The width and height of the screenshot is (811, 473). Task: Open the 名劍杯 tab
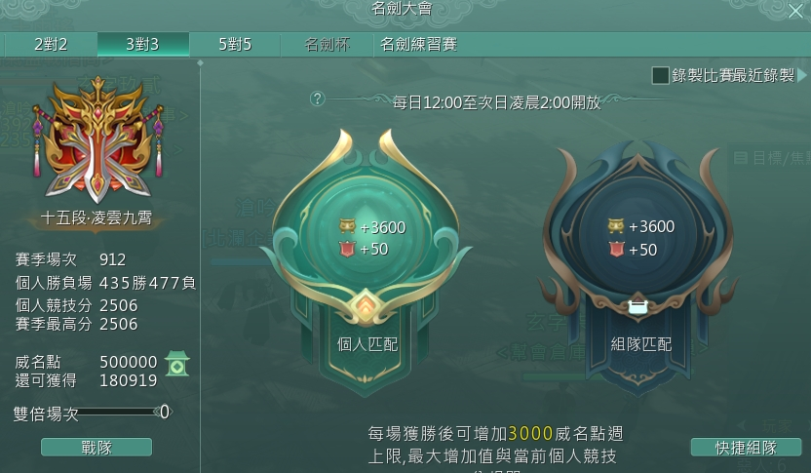coord(327,45)
